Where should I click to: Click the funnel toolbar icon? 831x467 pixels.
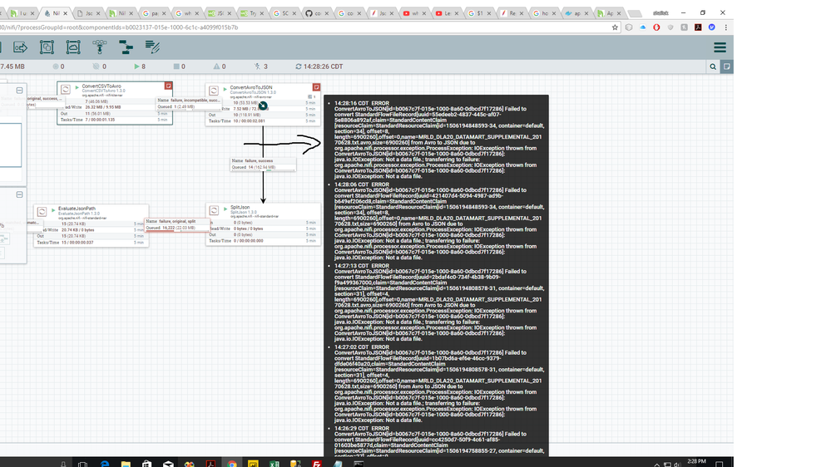[100, 47]
